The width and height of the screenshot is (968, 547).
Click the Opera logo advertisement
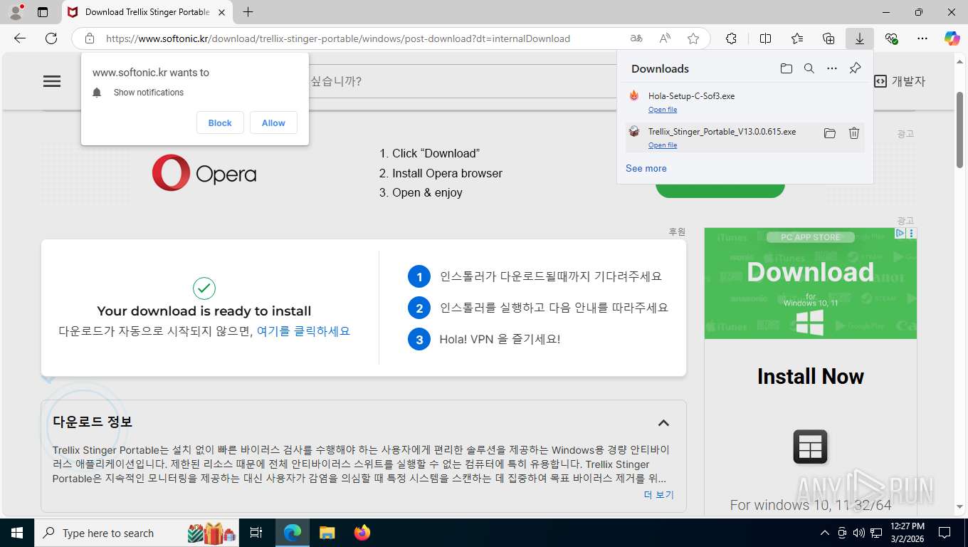tap(204, 173)
